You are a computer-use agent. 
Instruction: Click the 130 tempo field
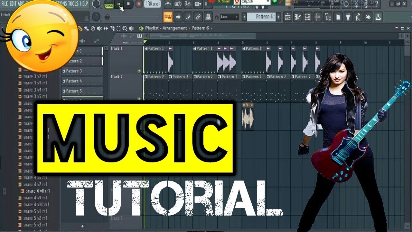click(x=152, y=4)
